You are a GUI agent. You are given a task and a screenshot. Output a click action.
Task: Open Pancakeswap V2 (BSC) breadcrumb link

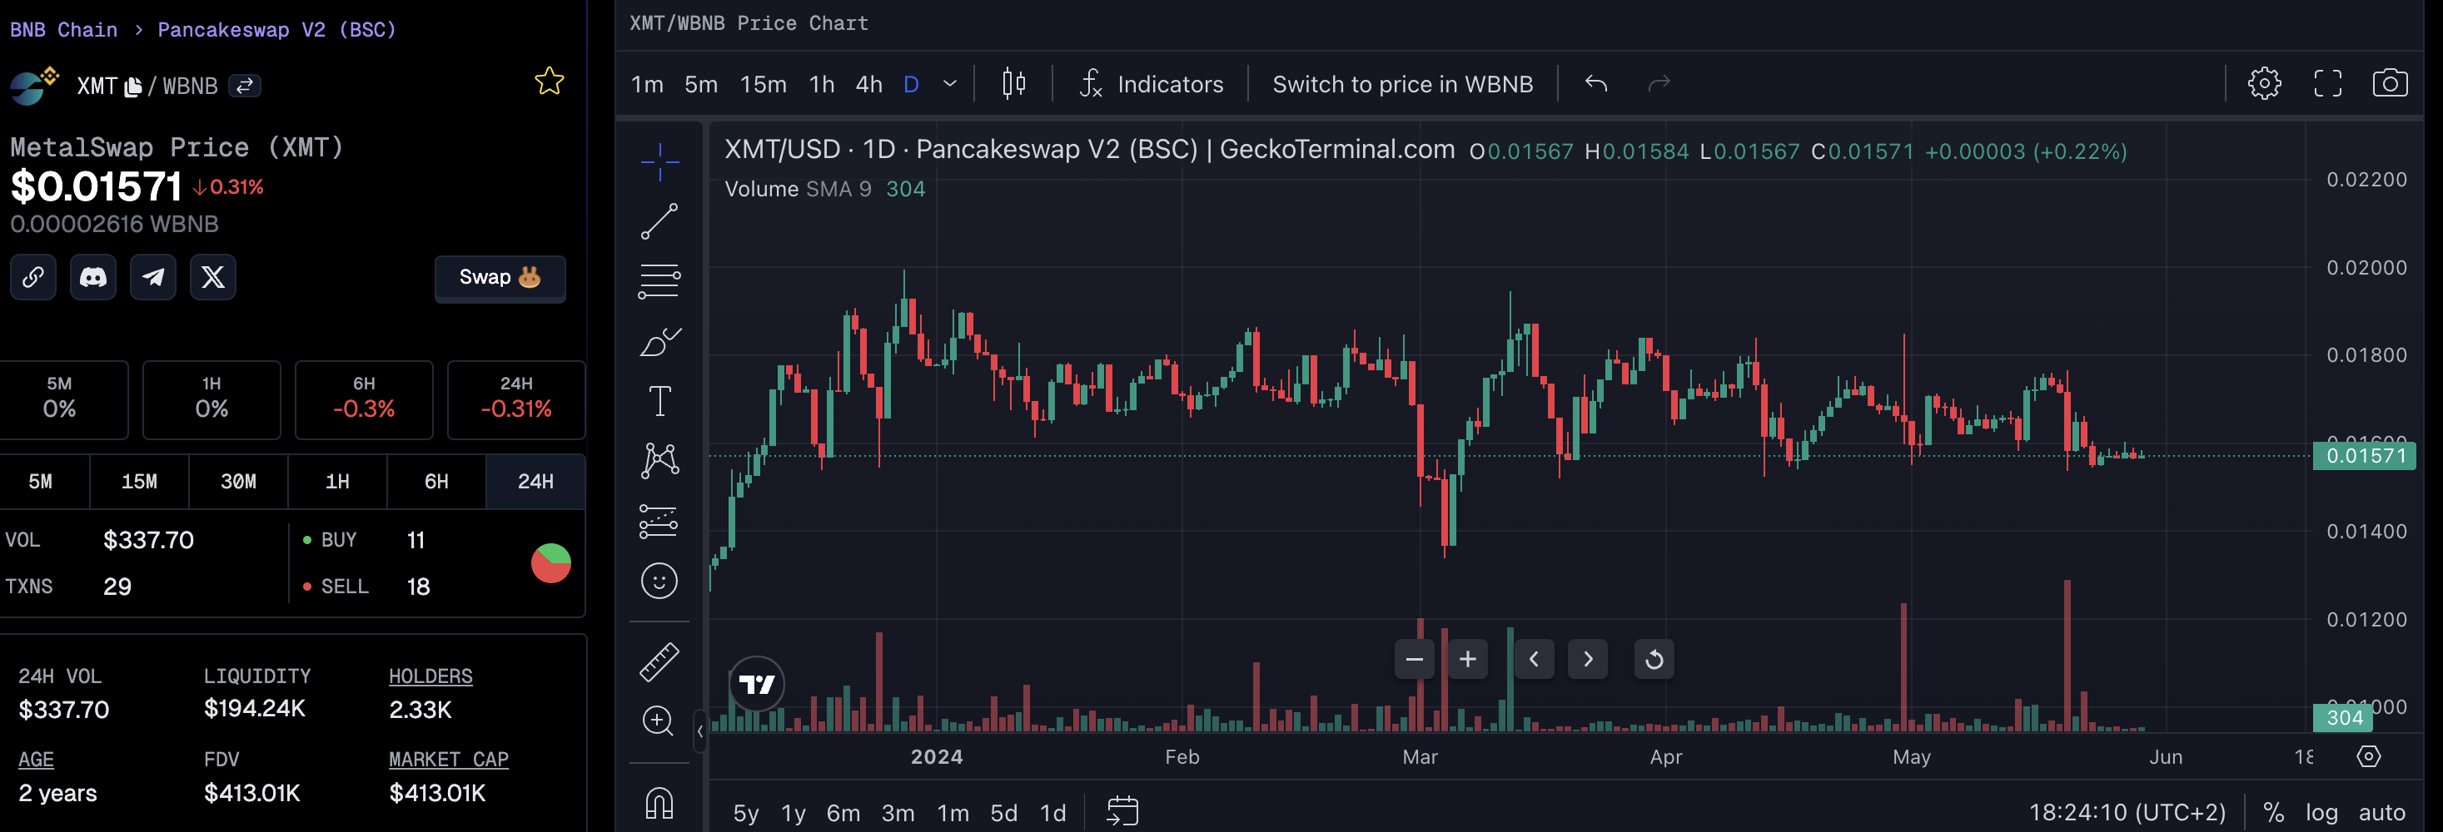coord(277,29)
